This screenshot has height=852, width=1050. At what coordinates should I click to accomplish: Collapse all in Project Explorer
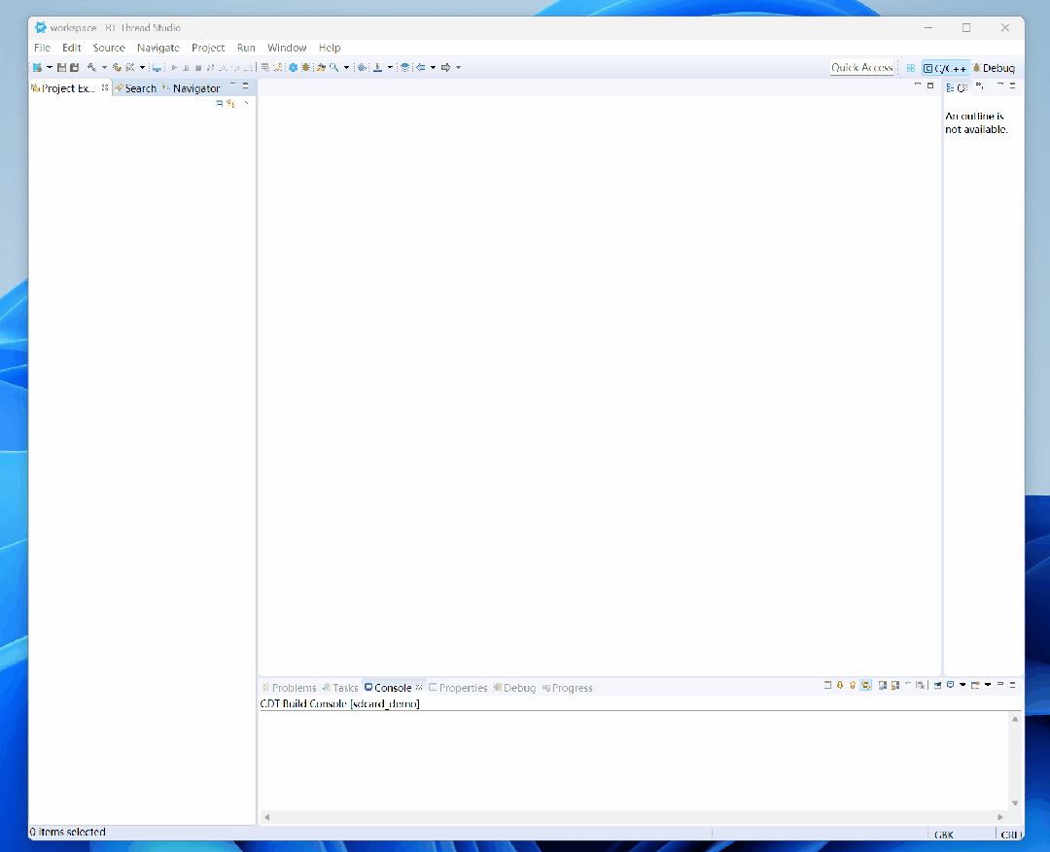tap(220, 103)
